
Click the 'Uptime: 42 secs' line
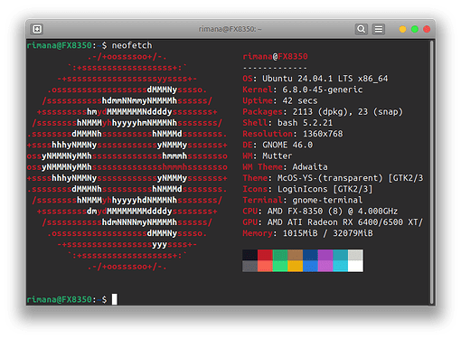[280, 100]
